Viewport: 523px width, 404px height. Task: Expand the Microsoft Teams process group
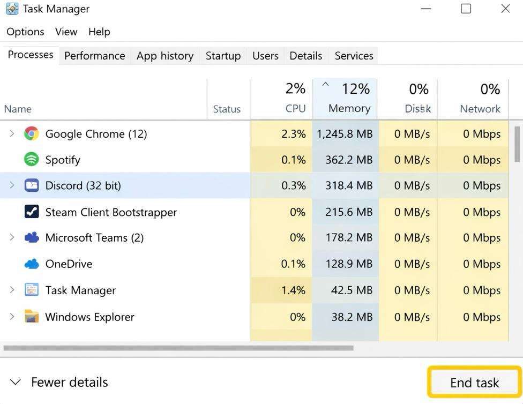(x=12, y=237)
